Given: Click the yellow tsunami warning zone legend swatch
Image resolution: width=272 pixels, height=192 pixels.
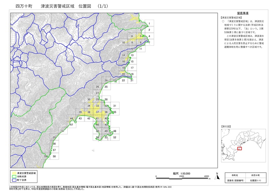Looking at the screenshot, I should pyautogui.click(x=14, y=173).
